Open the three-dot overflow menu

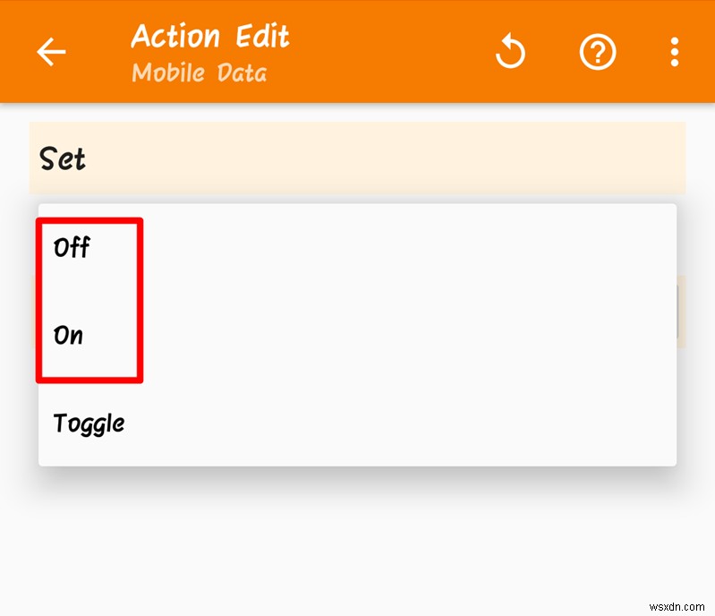(x=675, y=53)
